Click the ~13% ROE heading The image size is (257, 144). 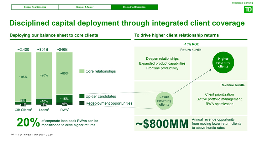191,44
